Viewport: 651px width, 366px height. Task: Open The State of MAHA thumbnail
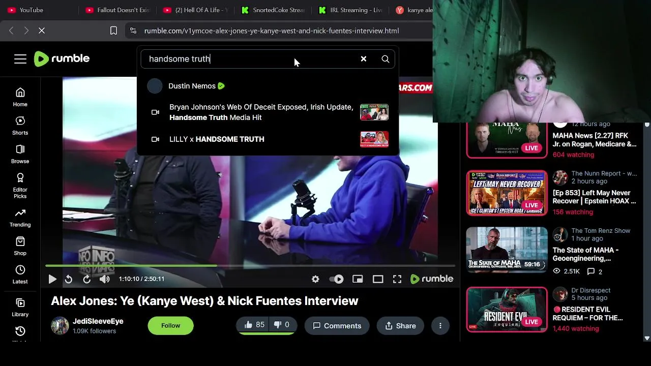[x=507, y=250]
